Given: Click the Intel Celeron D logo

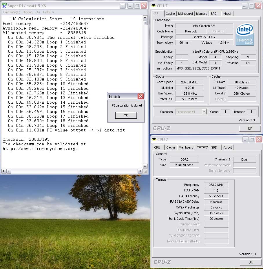Looking at the screenshot, I should (245, 34).
